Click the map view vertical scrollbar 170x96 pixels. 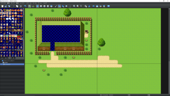pyautogui.click(x=169, y=51)
